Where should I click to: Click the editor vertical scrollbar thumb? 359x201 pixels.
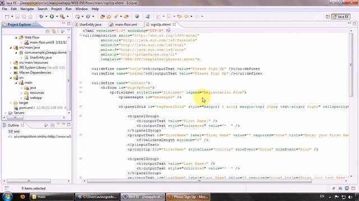coord(351,64)
